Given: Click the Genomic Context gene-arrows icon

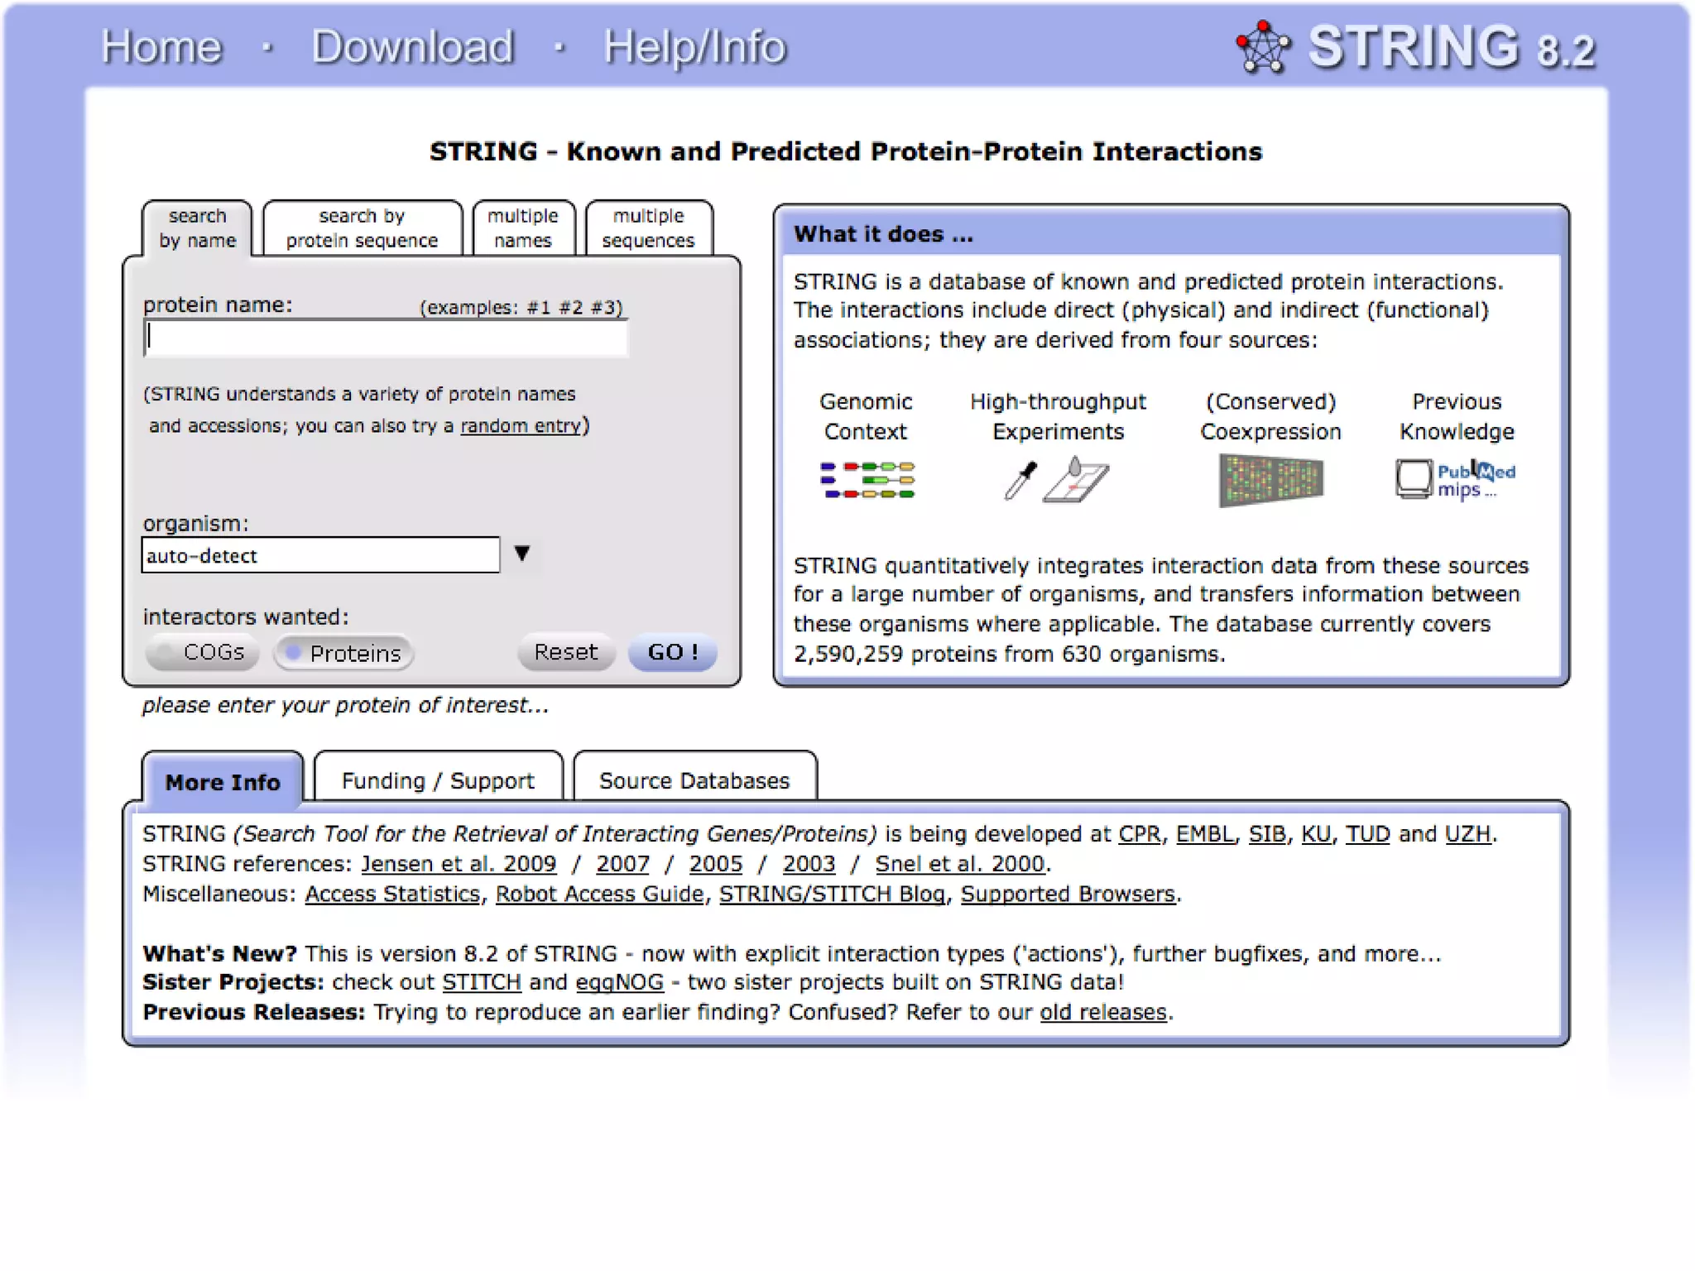Looking at the screenshot, I should point(867,480).
